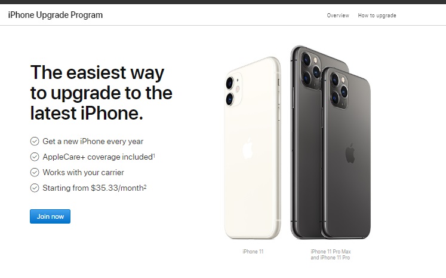Screen dimensions: 446x278
Task: Click the checkmark icon beside AppleCare+ coverage included
Action: [35, 157]
